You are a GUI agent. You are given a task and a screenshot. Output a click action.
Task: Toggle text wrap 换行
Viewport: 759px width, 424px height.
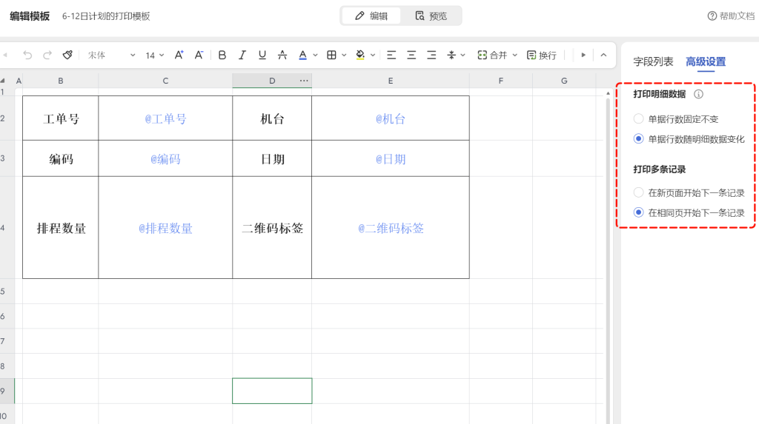[x=542, y=55]
